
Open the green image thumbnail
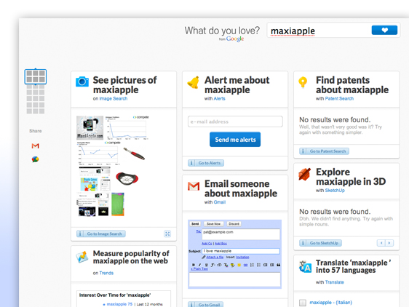[118, 204]
